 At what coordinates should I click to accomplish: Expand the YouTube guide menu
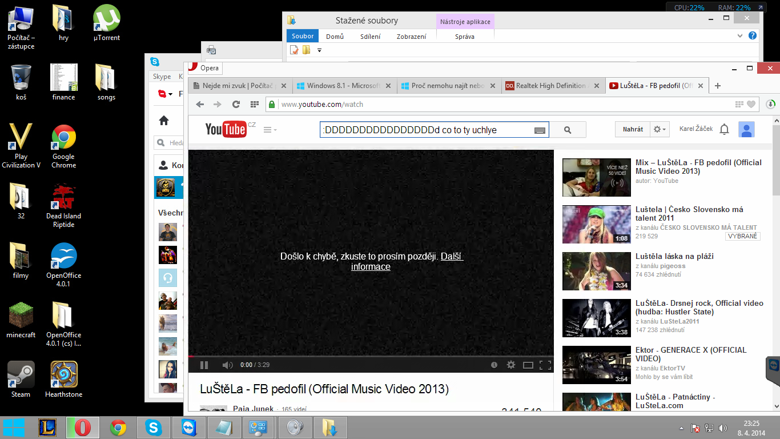(x=270, y=130)
